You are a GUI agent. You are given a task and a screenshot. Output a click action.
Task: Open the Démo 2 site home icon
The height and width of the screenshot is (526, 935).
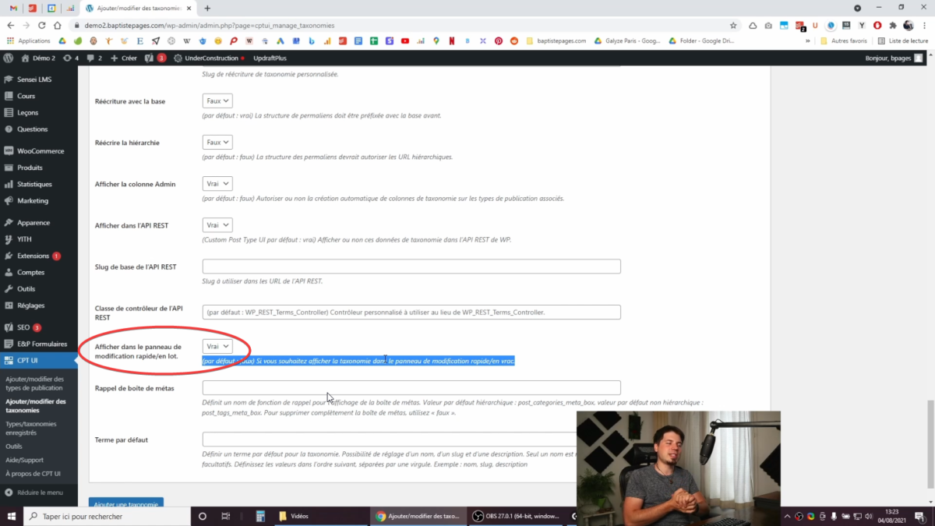pyautogui.click(x=26, y=58)
